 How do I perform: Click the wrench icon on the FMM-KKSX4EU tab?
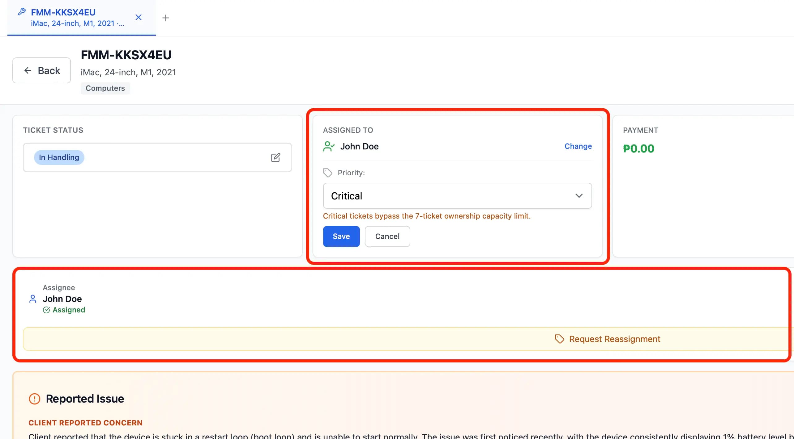coord(22,12)
